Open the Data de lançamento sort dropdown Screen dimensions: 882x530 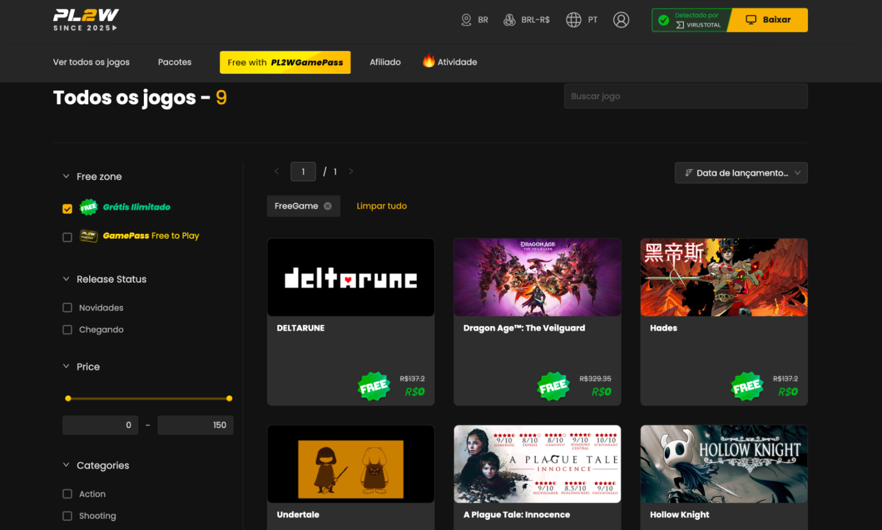pos(741,173)
